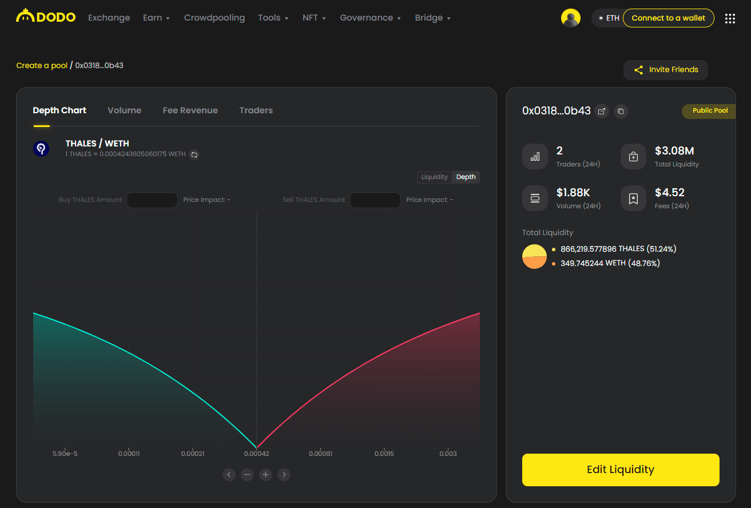751x508 pixels.
Task: Switch chart to Liquidity view
Action: coord(435,177)
